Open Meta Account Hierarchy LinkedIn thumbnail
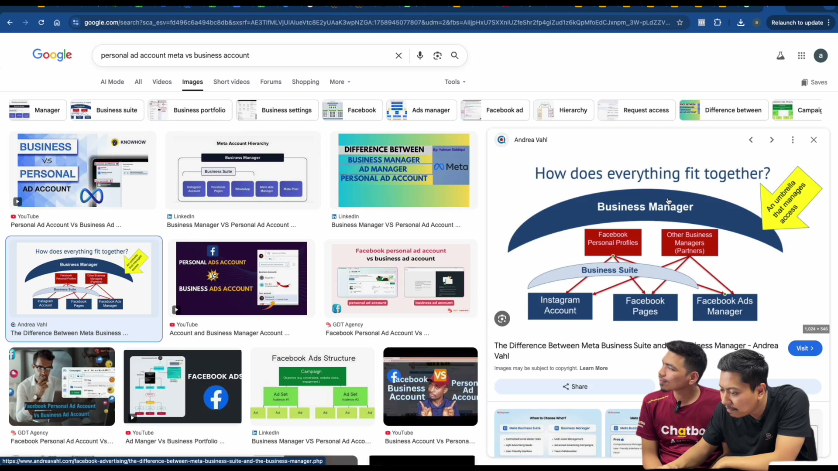Screen dimensions: 838x471 pos(243,171)
